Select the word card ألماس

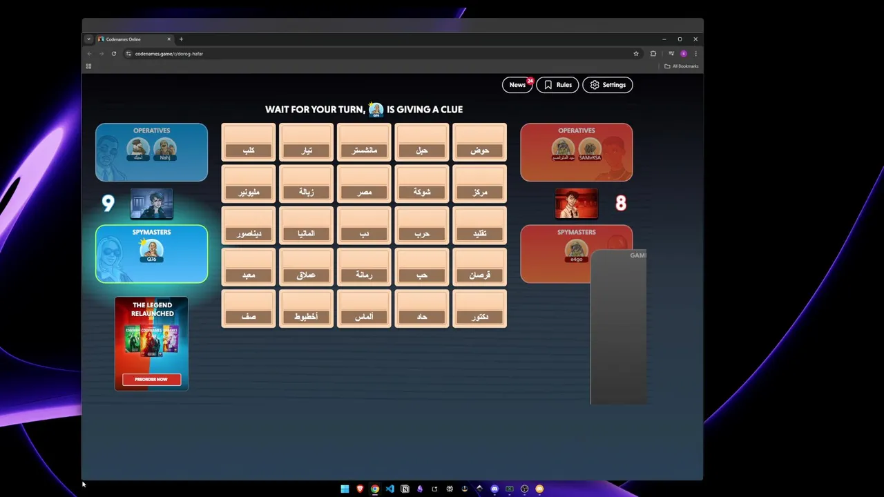coord(364,308)
